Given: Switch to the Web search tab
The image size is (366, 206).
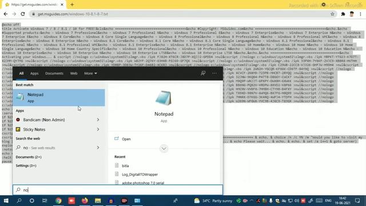Looking at the screenshot, I should (x=74, y=73).
